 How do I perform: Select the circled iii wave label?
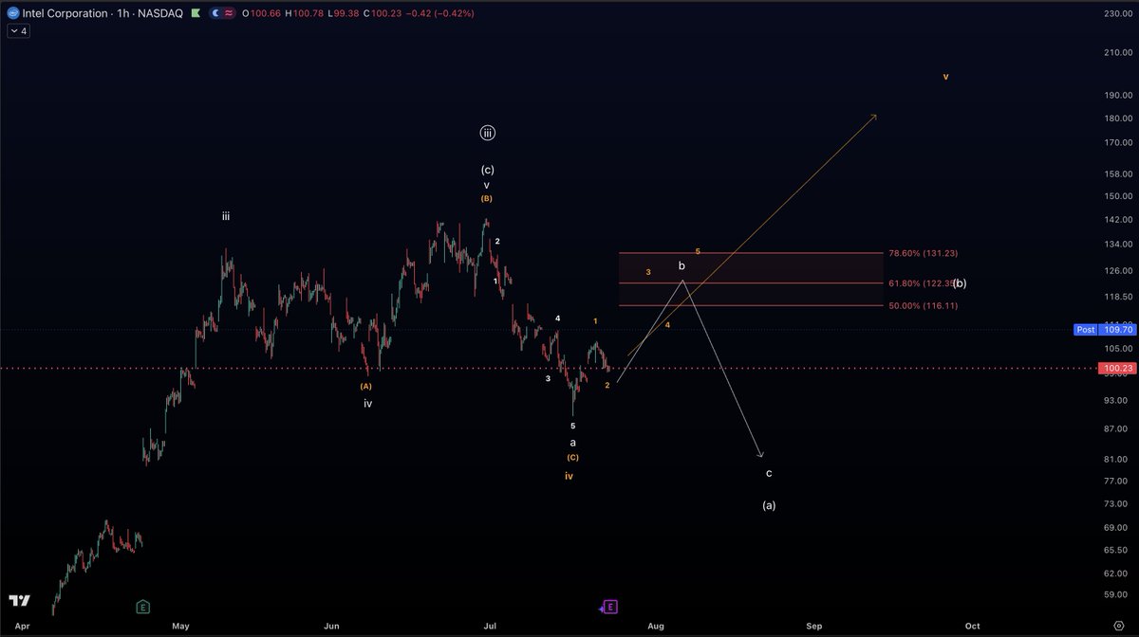(x=487, y=134)
